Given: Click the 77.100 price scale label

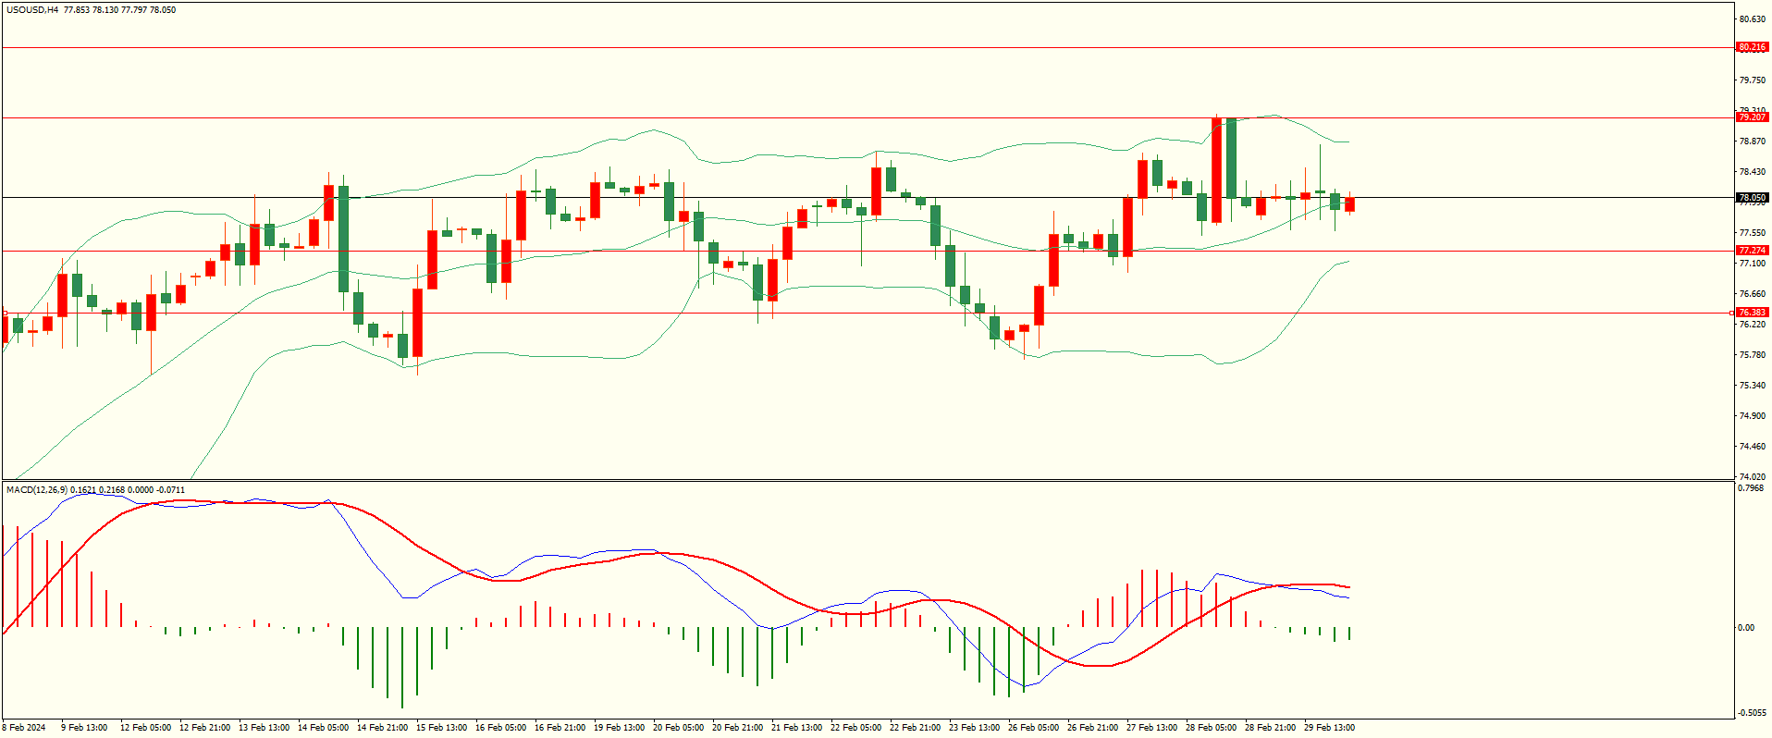Looking at the screenshot, I should [1753, 264].
